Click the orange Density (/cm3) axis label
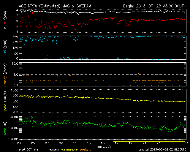 click(5, 77)
